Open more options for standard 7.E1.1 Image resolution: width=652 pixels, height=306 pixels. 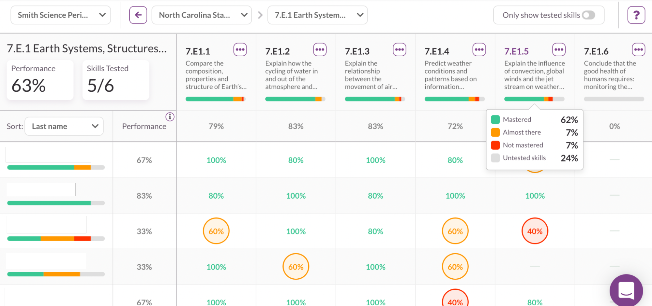click(240, 50)
